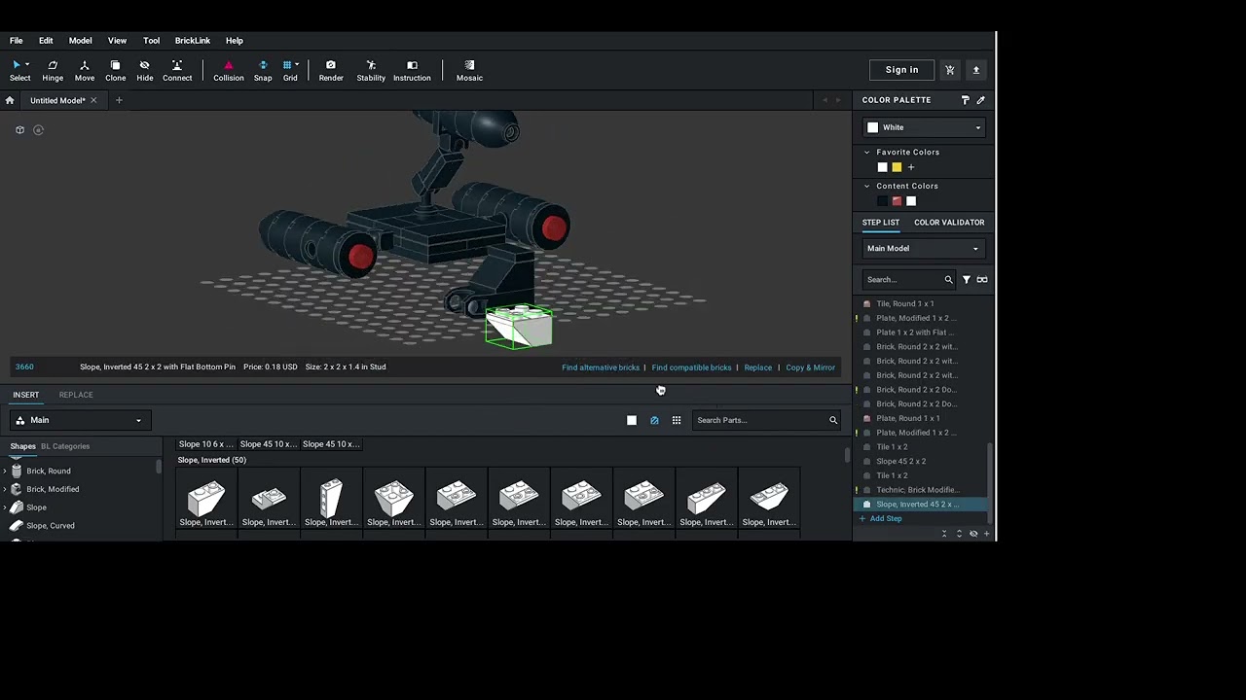The image size is (1246, 700).
Task: Collapse the Content Colors section
Action: click(x=867, y=187)
